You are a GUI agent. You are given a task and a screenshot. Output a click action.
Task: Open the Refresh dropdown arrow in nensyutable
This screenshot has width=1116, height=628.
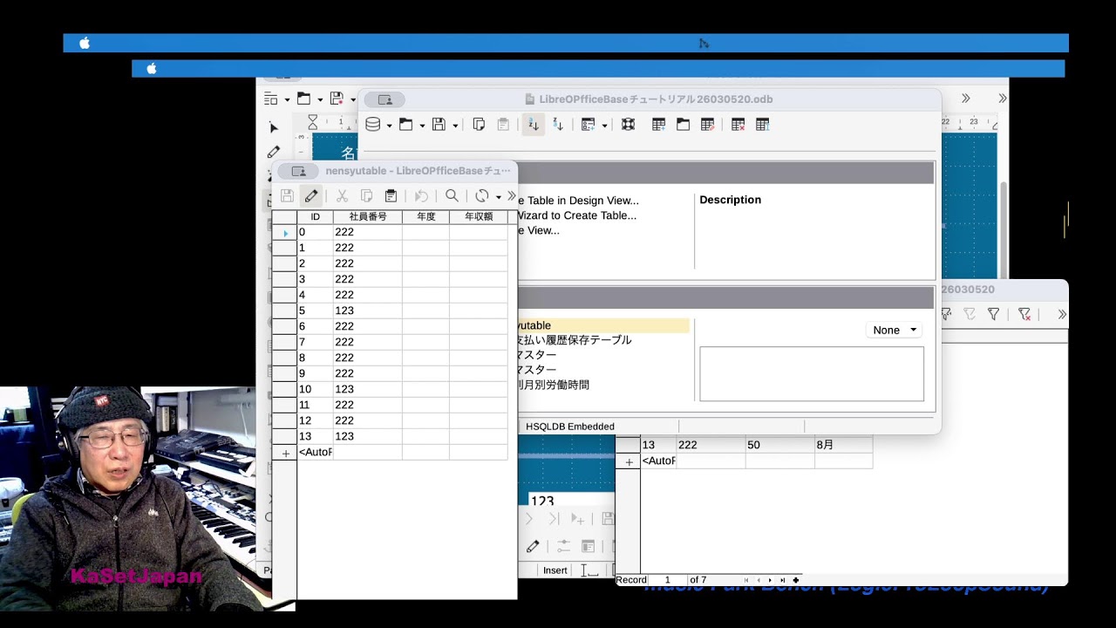click(x=498, y=197)
